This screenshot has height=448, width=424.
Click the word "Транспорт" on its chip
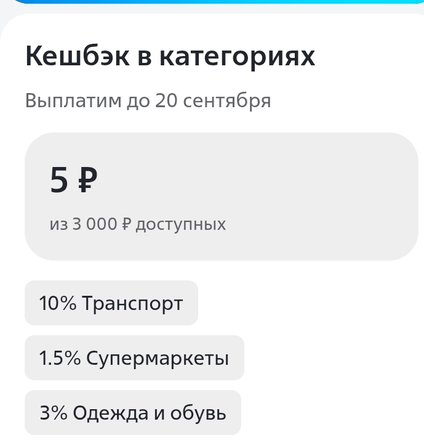point(132,303)
